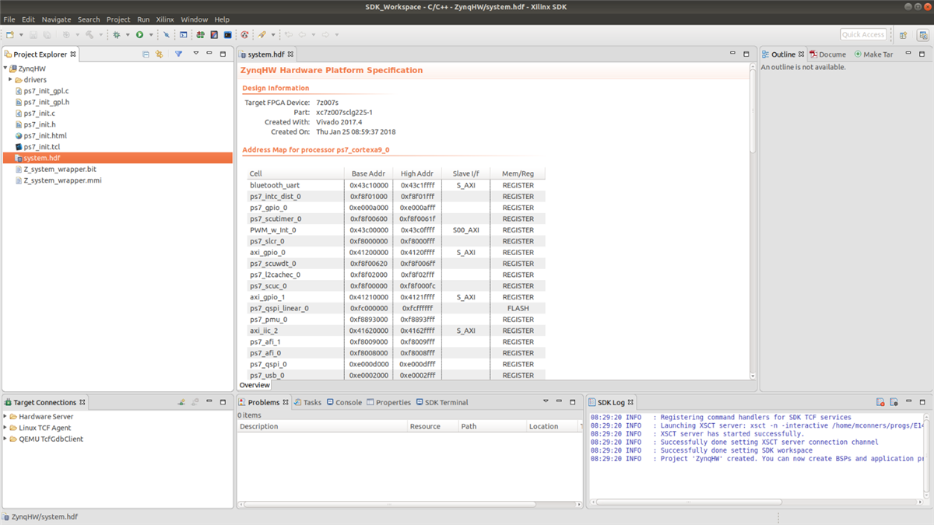Open the Window menu
This screenshot has height=525, width=934.
coord(194,19)
